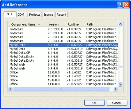The height and width of the screenshot is (109, 131).
Task: Sort by the Version column header
Action: 55,24
